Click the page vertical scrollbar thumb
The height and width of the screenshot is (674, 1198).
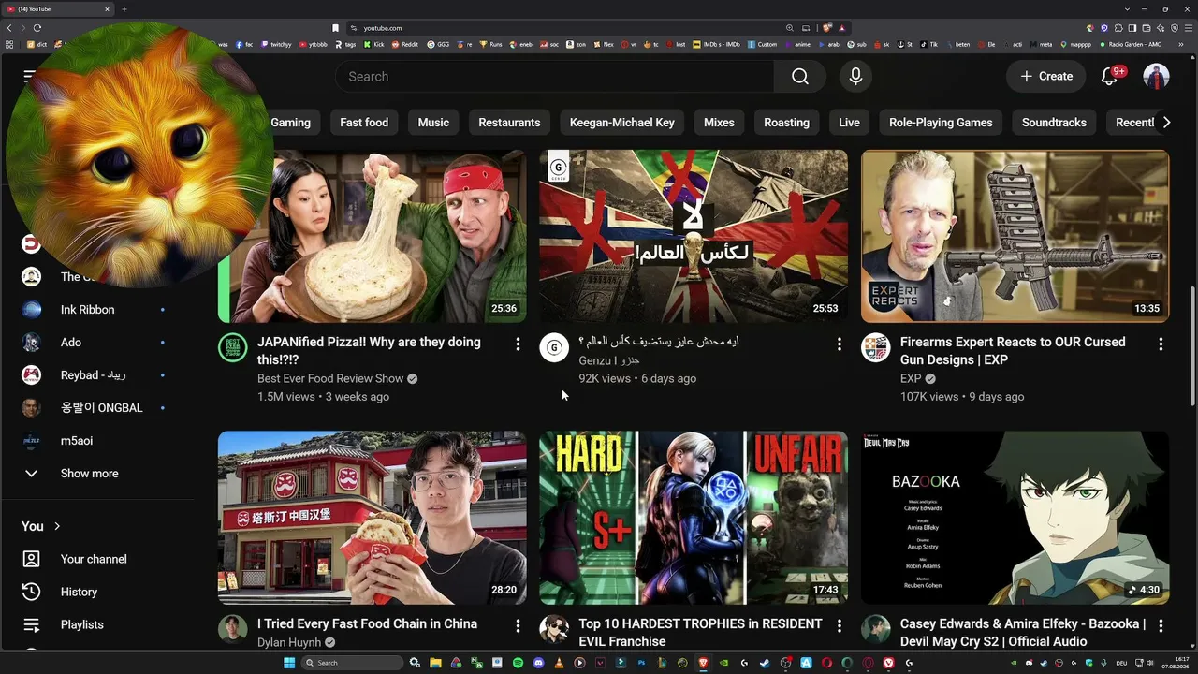[x=1193, y=346]
